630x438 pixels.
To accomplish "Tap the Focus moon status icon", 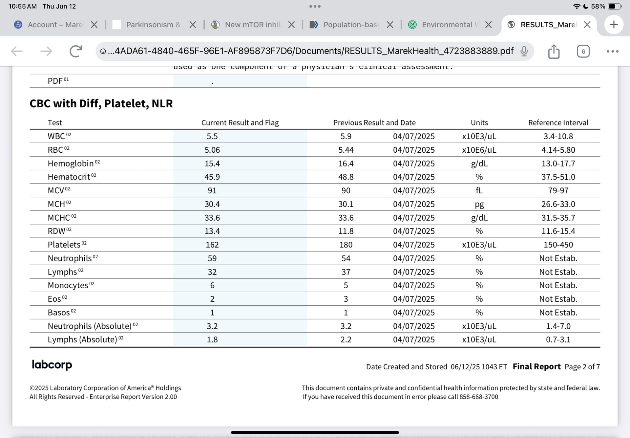I will tap(586, 6).
